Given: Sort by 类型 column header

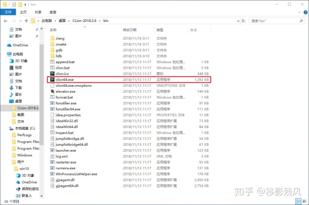Looking at the screenshot, I should coord(160,30).
